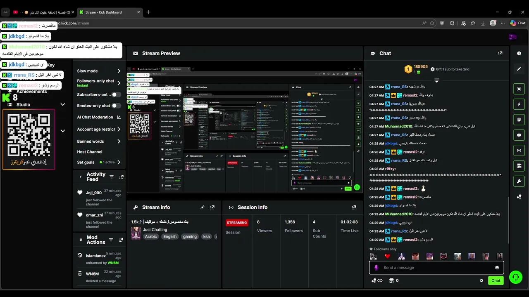Select Stream - Kick Dashboard tab
The image size is (529, 297).
[x=110, y=12]
